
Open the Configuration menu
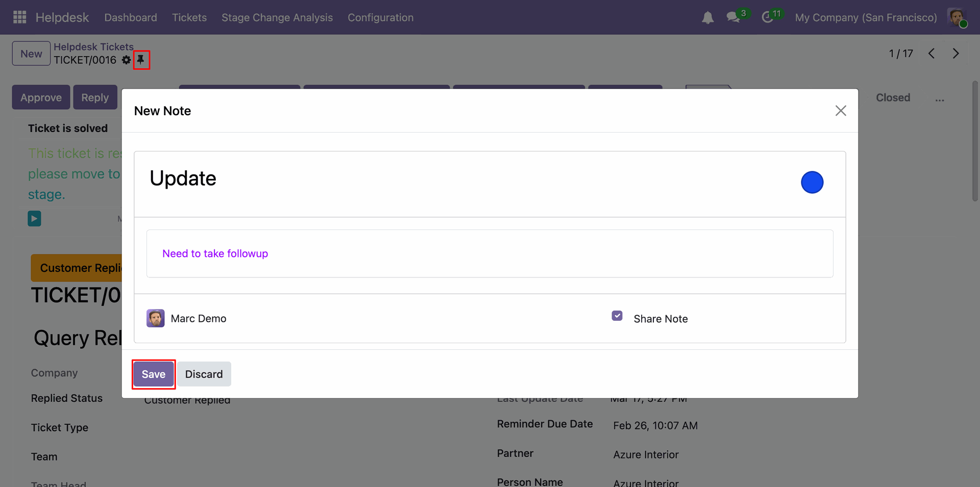coord(380,18)
